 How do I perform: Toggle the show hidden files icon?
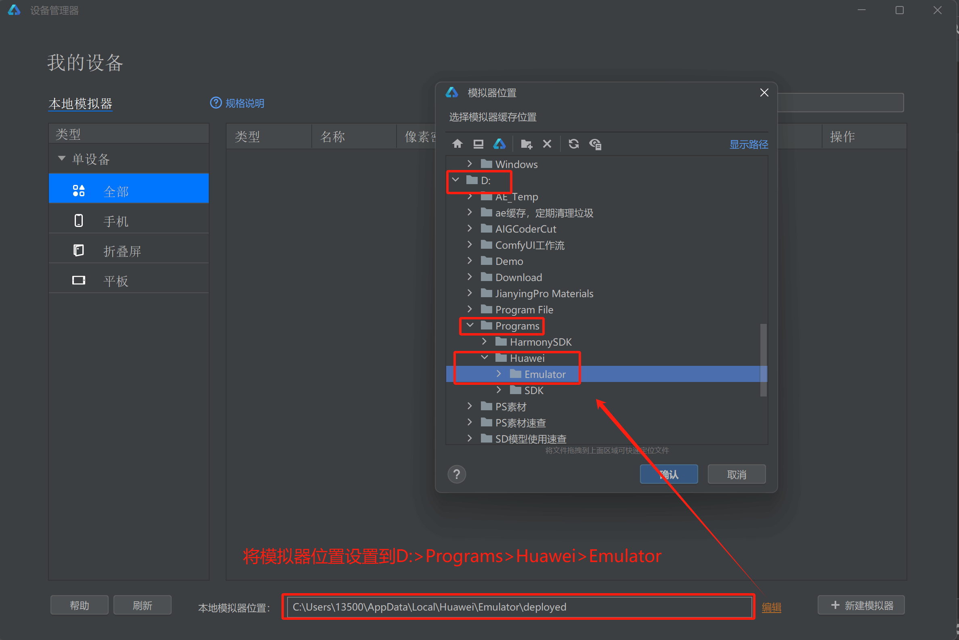point(595,144)
